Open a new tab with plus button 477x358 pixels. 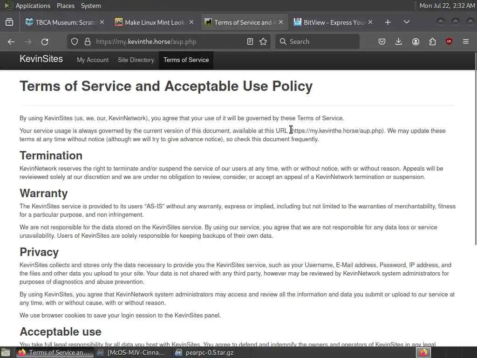coord(388,22)
